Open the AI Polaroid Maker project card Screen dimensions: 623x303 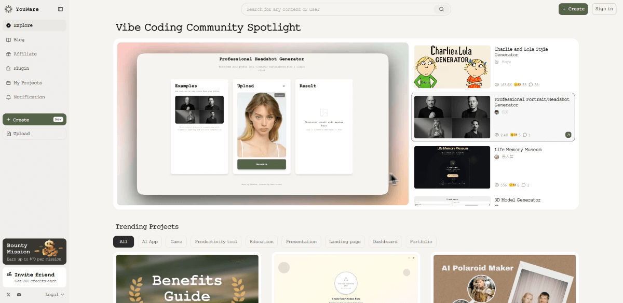point(505,279)
